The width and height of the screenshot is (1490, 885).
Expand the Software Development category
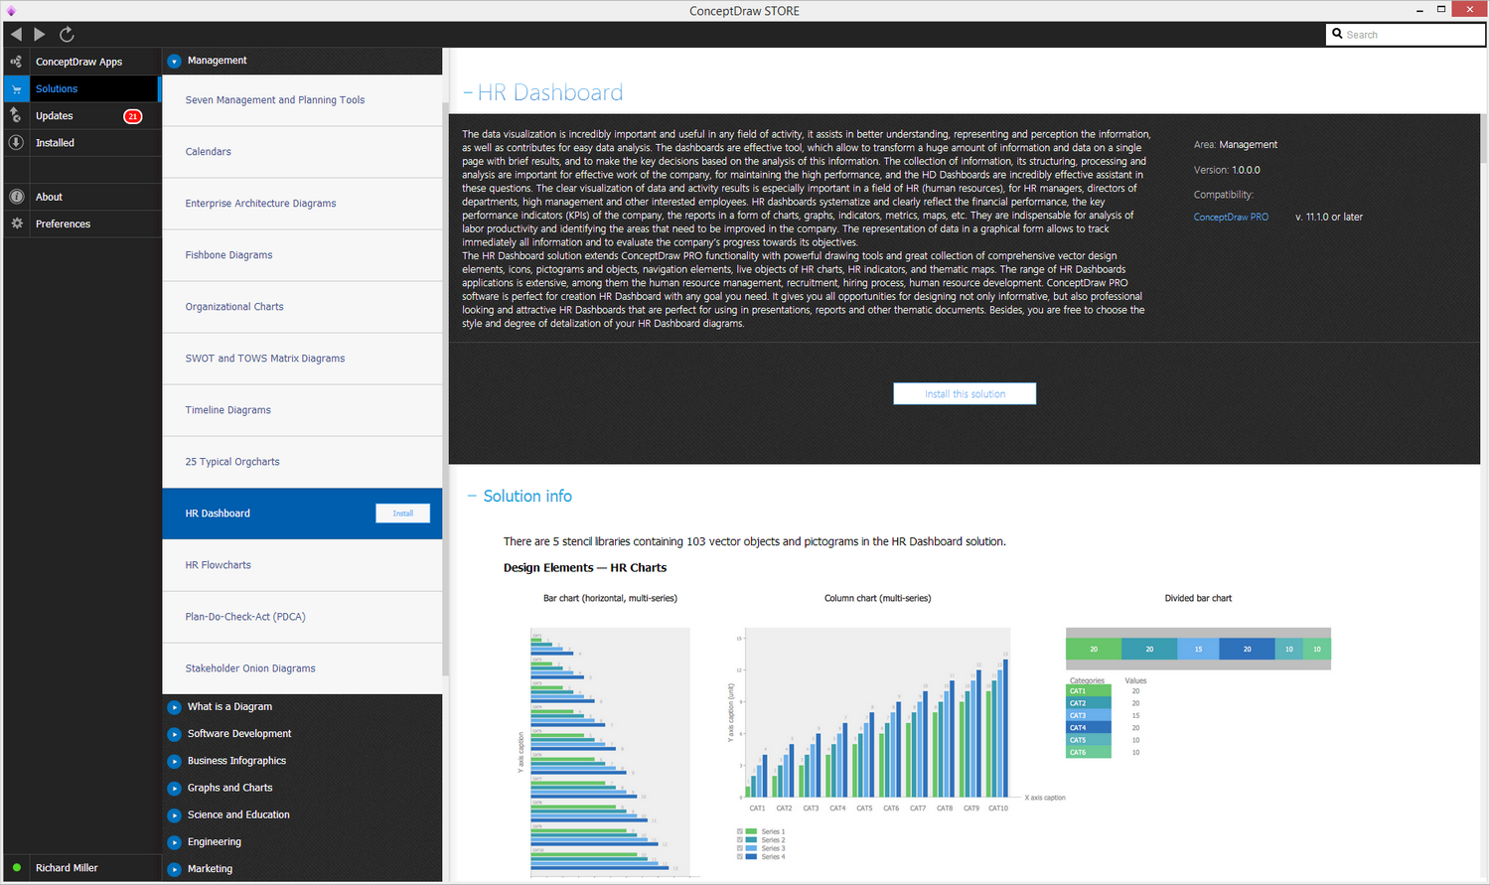(174, 734)
